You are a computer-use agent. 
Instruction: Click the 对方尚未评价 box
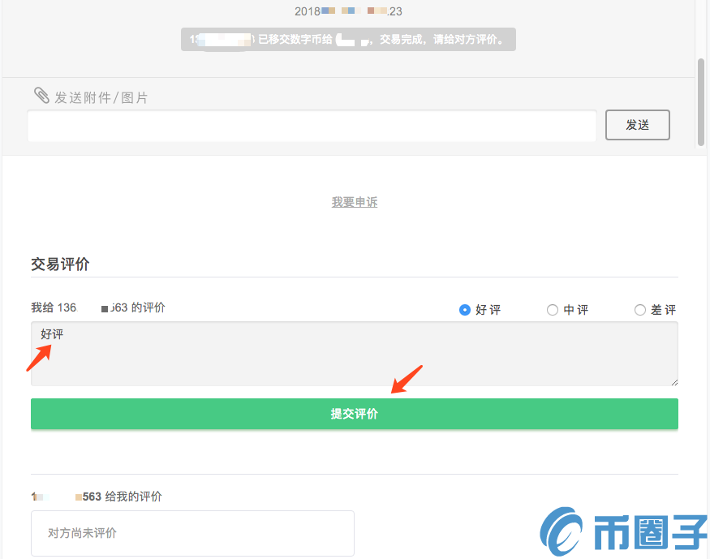(x=192, y=533)
